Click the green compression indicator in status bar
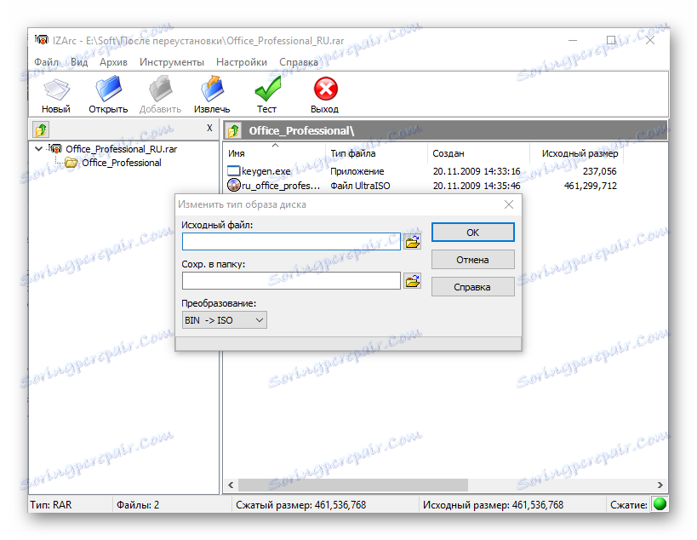 [660, 504]
